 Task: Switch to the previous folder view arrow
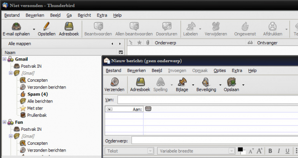coord(112,44)
